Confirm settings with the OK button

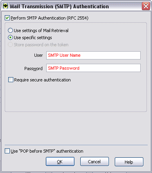coord(60,162)
